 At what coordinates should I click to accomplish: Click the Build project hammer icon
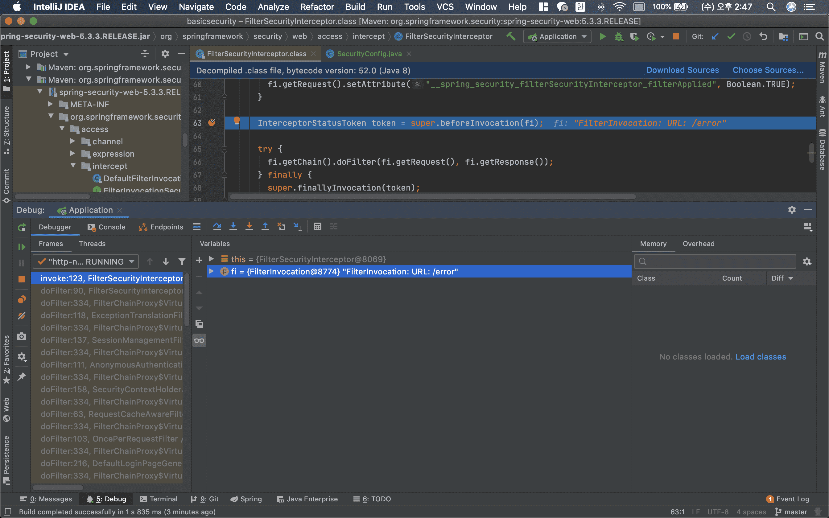point(511,36)
